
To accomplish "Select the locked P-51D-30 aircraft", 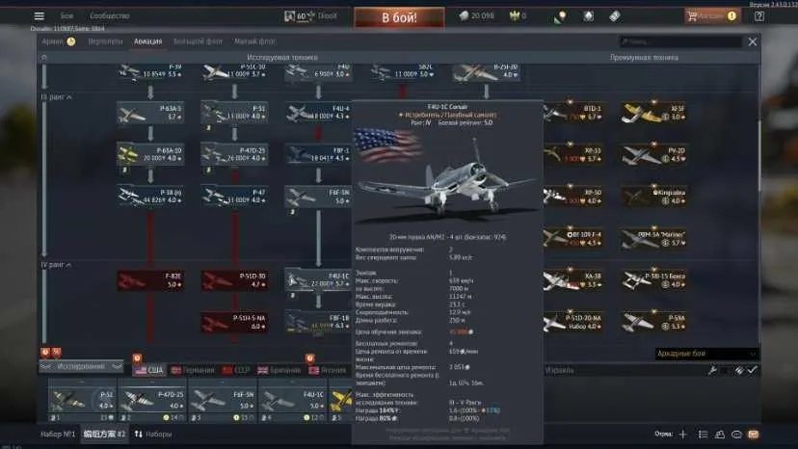I will pos(234,280).
